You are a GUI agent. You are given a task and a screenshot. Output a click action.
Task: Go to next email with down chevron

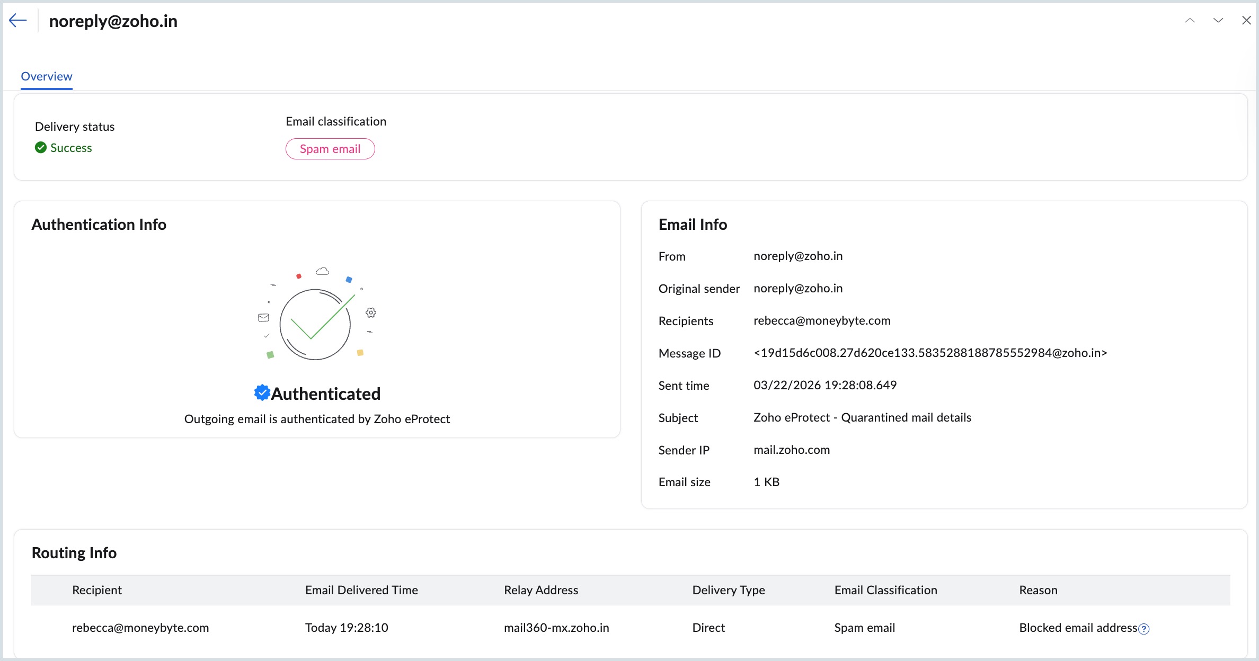click(x=1218, y=21)
